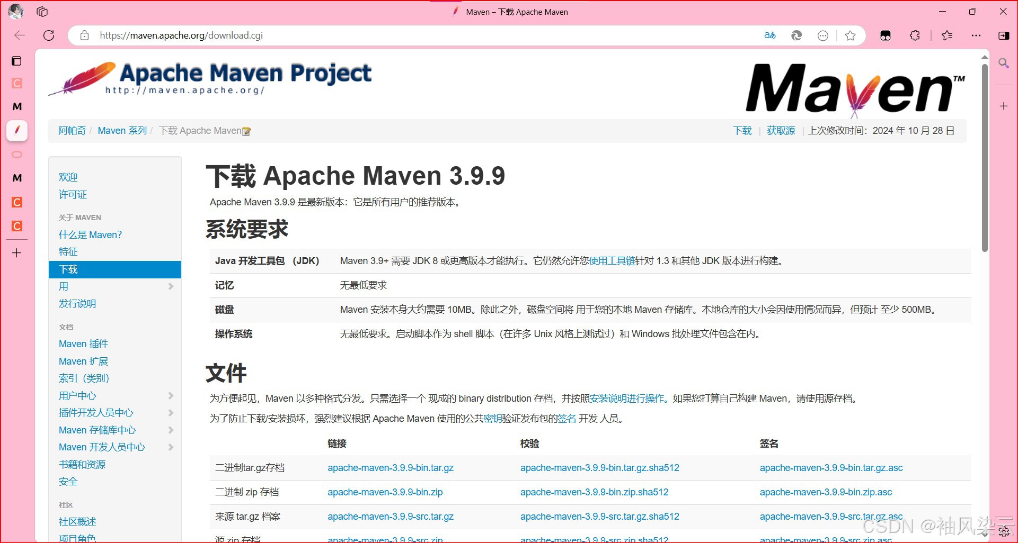Open 索引 (类别) sidebar link
Image resolution: width=1018 pixels, height=543 pixels.
point(84,378)
